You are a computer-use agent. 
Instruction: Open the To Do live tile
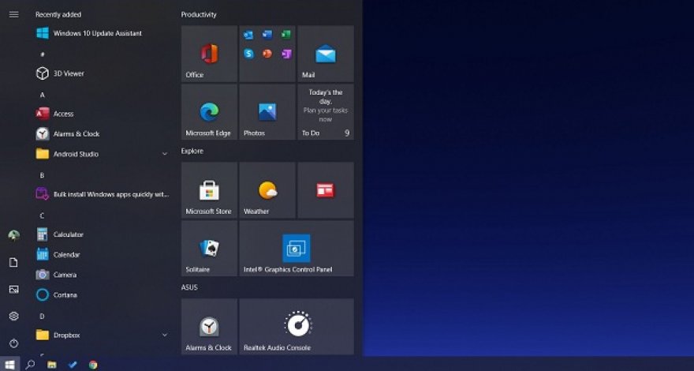(x=326, y=112)
